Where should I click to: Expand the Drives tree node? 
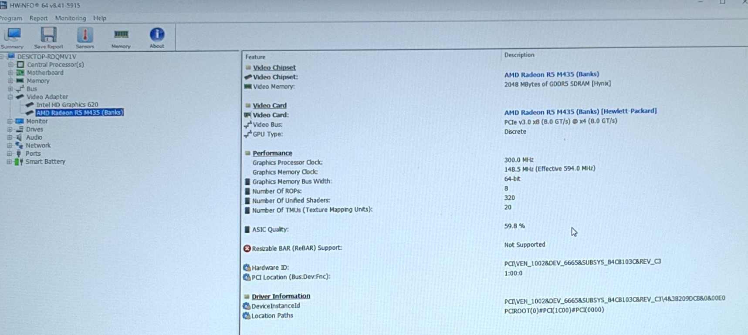pyautogui.click(x=10, y=129)
